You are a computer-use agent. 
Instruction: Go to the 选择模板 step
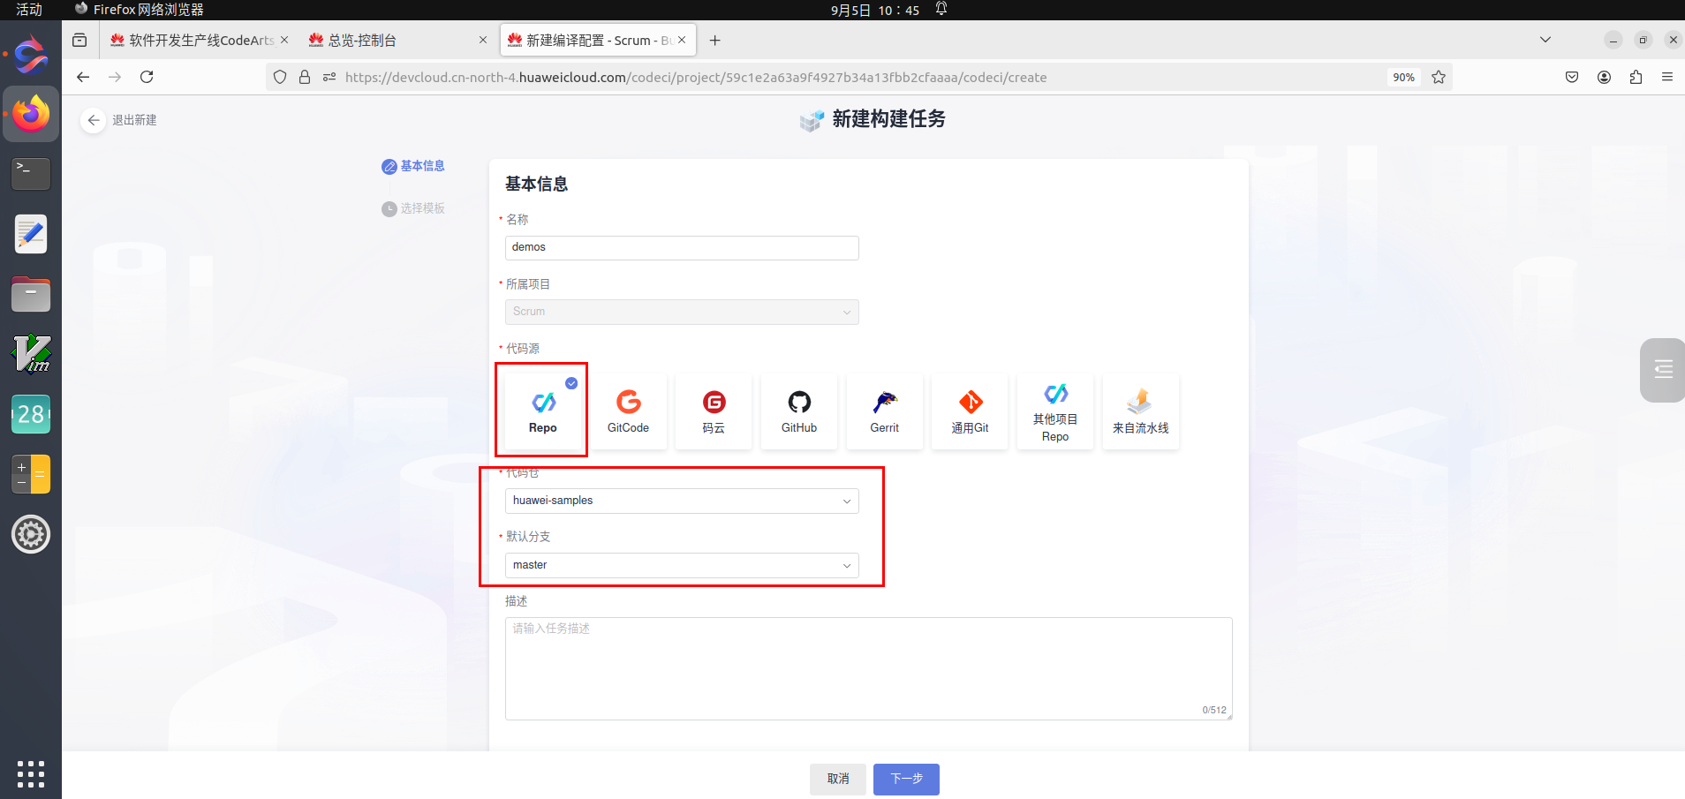click(x=413, y=208)
